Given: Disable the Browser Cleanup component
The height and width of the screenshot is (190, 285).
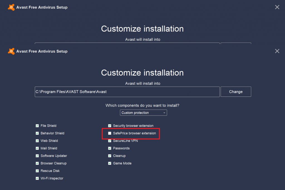Looking at the screenshot, I should pos(37,163).
